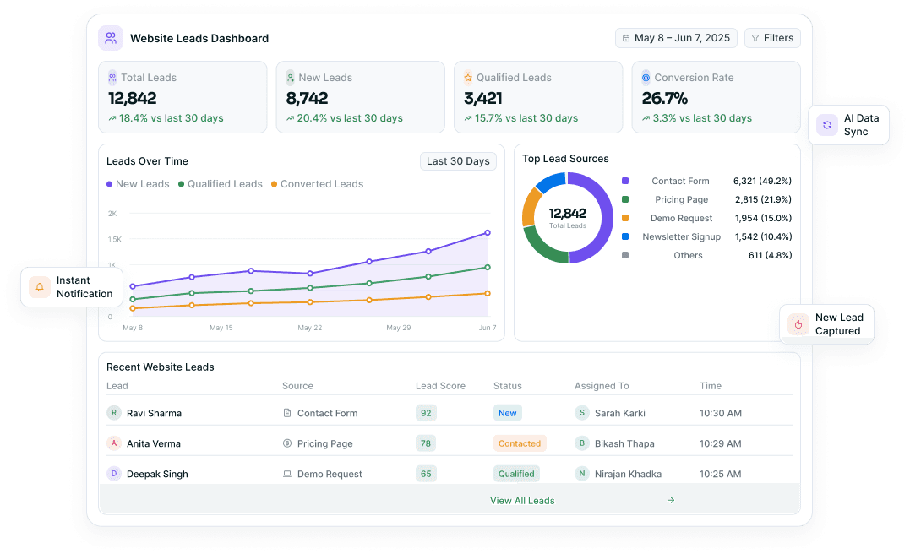Click the 10:30 AM time cell
910x554 pixels.
[720, 413]
